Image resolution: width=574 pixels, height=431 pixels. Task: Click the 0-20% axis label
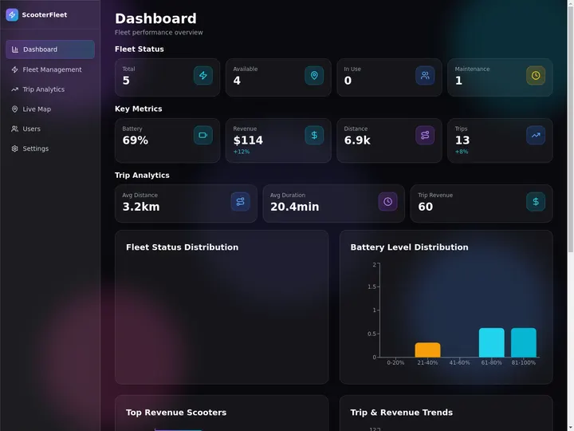click(395, 363)
